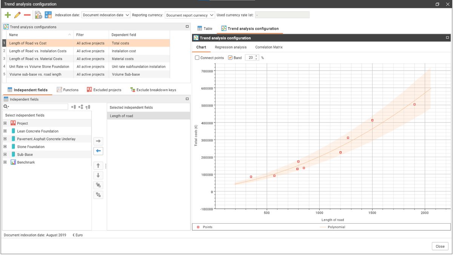The height and width of the screenshot is (255, 453).
Task: Click the calculator-style icon in top toolbar
Action: coord(48,14)
